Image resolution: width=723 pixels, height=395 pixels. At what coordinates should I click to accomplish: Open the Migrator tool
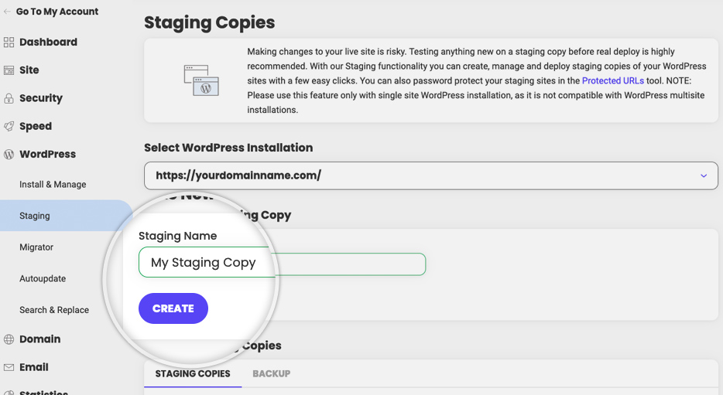click(36, 247)
